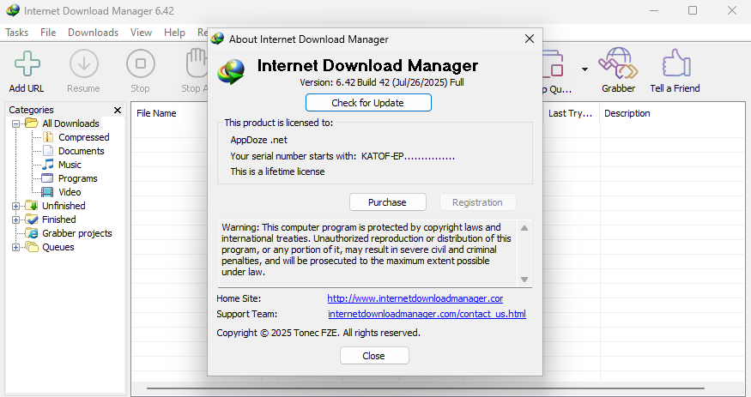Click the Stop toolbar icon
The image size is (751, 397).
pos(141,64)
